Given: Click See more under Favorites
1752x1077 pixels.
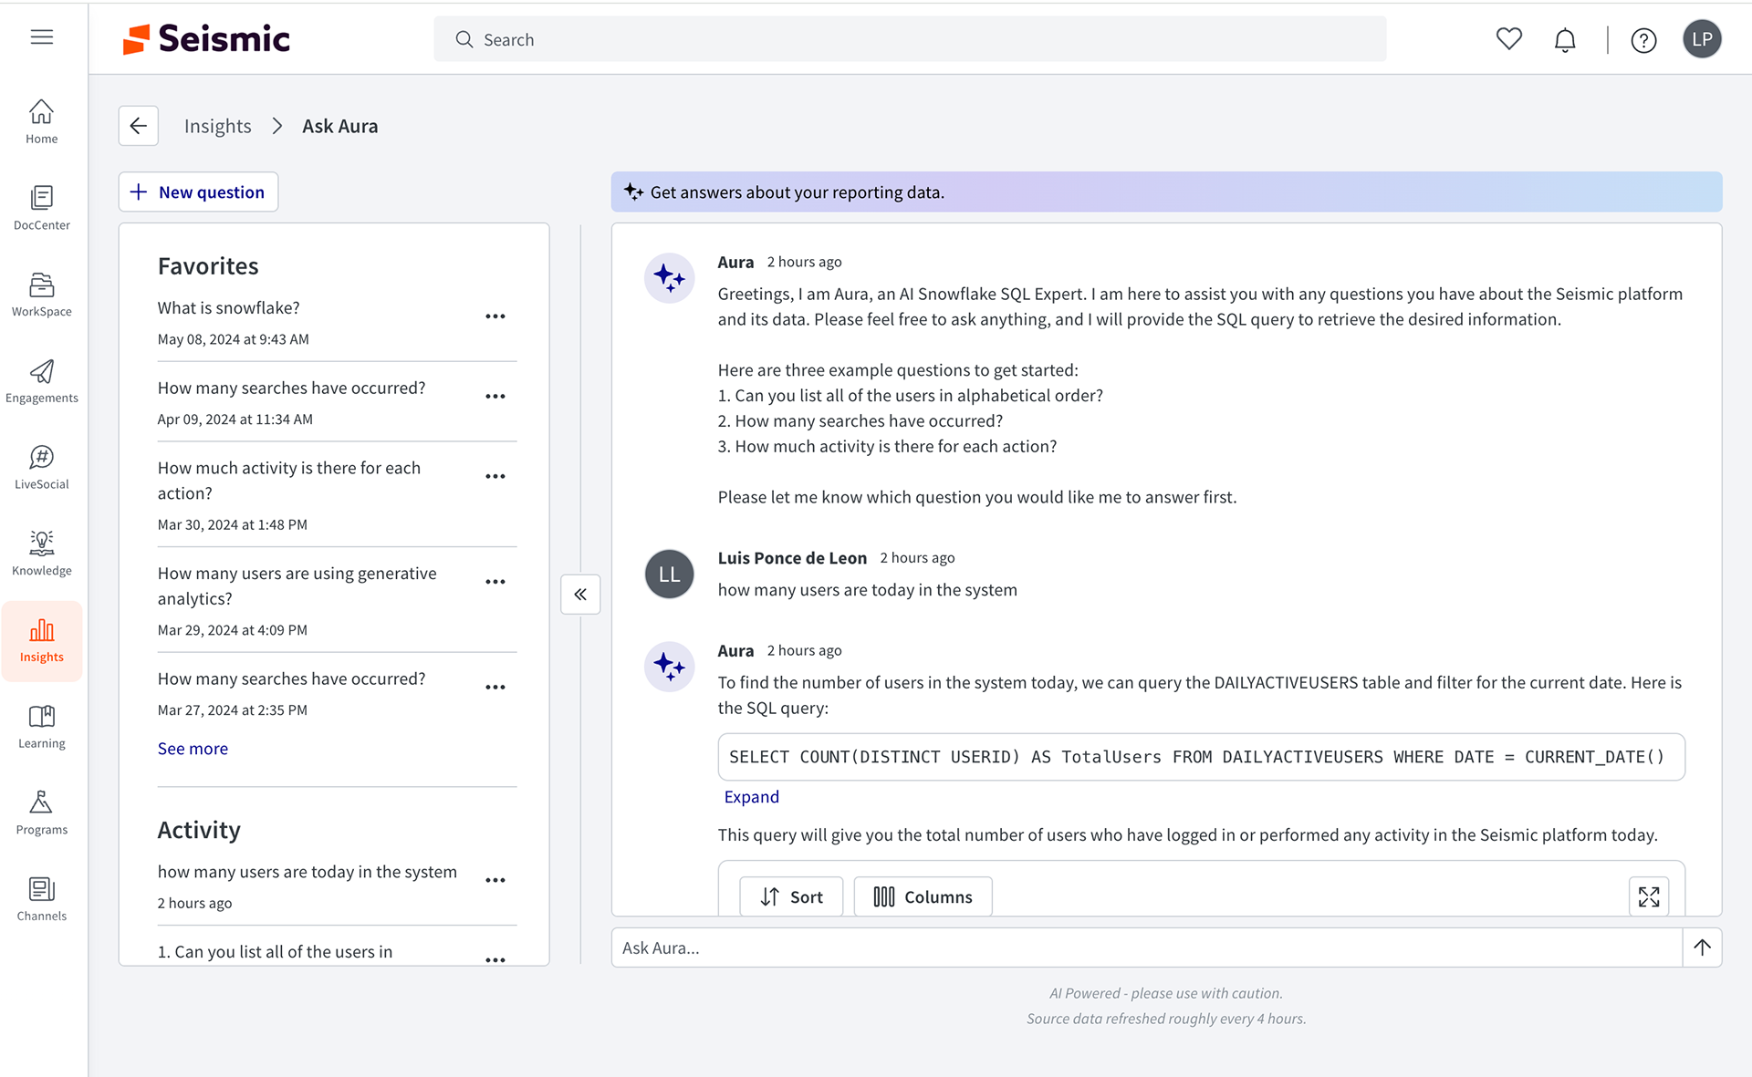Looking at the screenshot, I should coord(193,749).
